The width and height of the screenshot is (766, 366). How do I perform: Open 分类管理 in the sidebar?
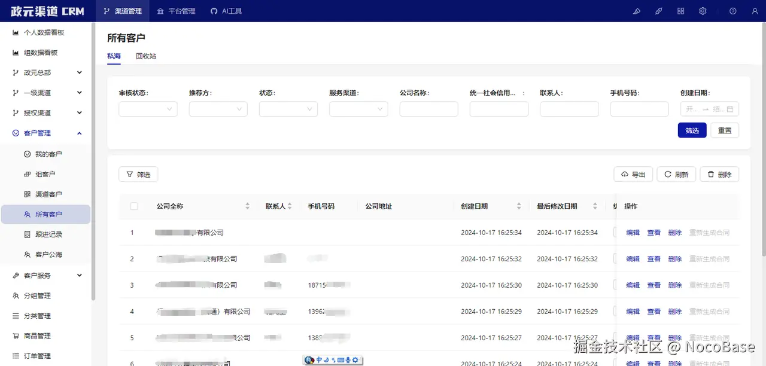(x=46, y=316)
